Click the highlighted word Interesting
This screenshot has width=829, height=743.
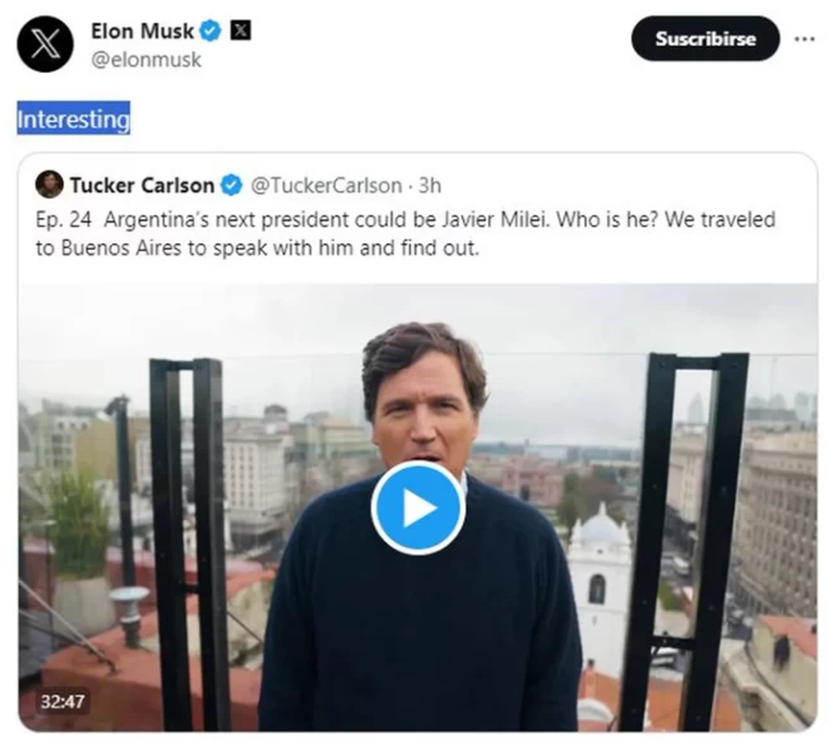(73, 119)
